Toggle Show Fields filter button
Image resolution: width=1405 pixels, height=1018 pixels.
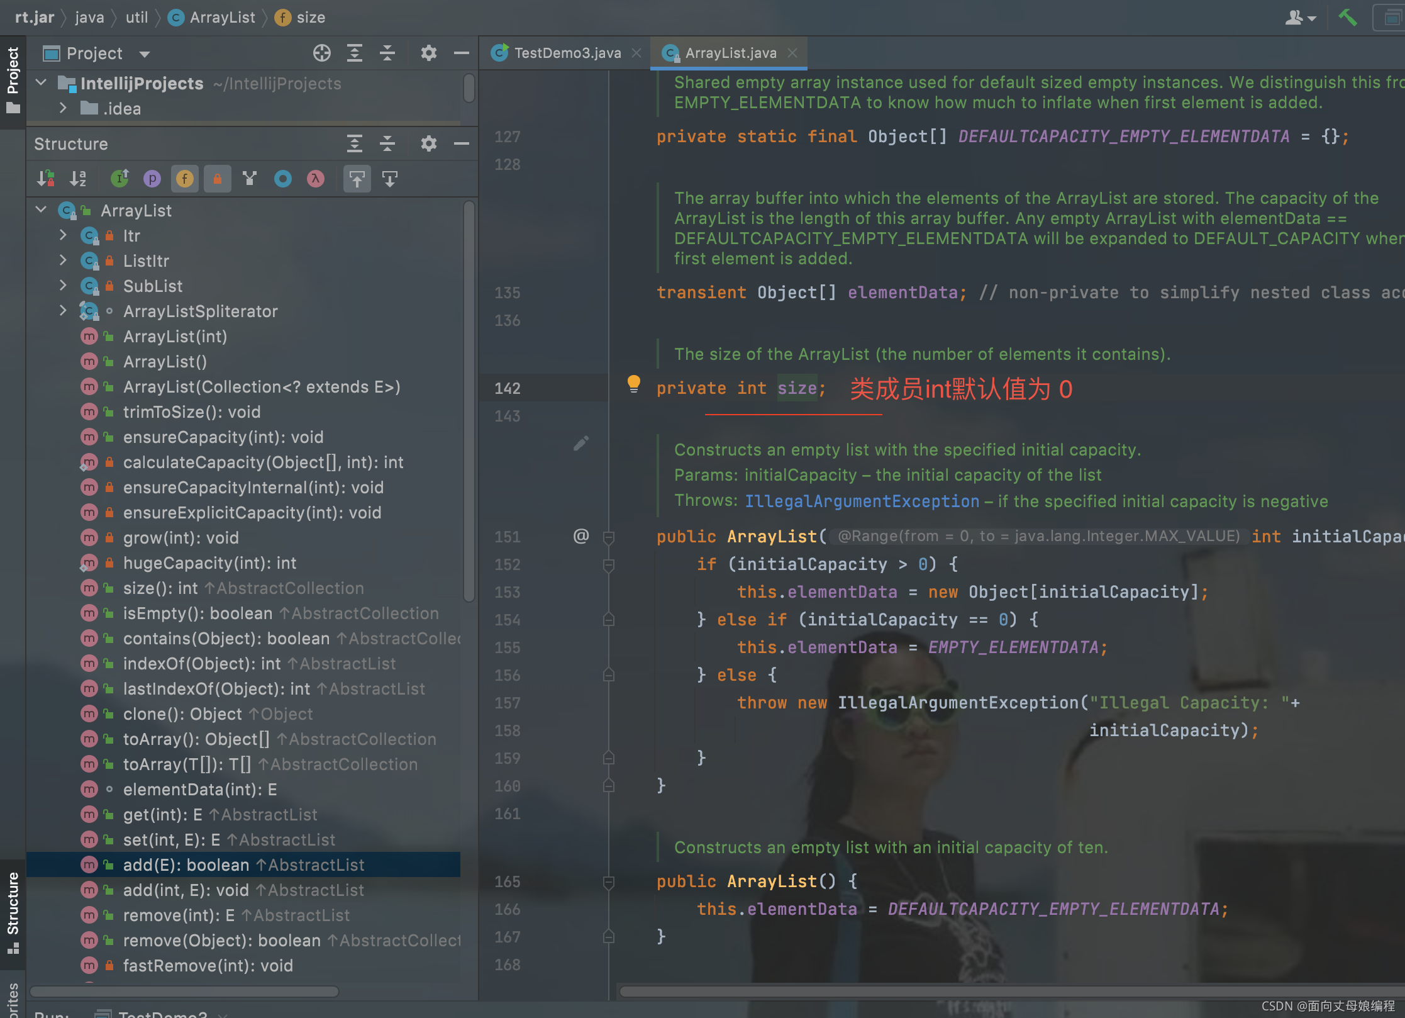185,179
